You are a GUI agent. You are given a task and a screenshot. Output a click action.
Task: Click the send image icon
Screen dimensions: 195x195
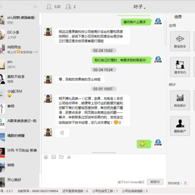click(x=54, y=157)
